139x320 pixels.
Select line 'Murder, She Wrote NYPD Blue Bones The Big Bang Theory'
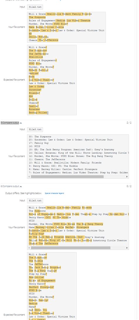66,224
